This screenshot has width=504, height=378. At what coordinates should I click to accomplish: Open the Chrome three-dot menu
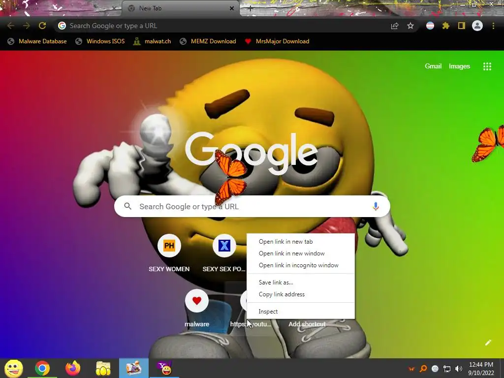[493, 26]
